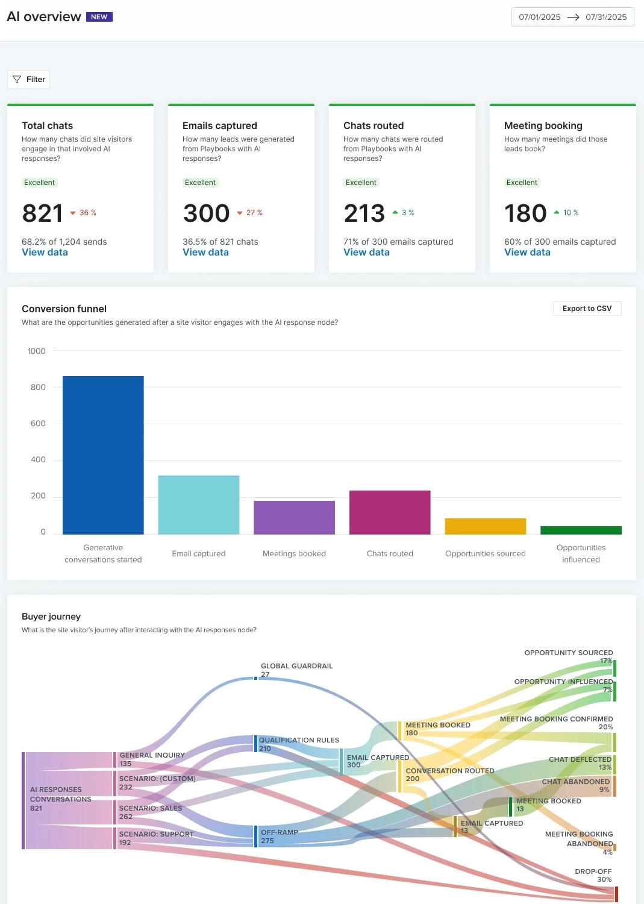Click the text '60% of 300 emails captured'
This screenshot has width=644, height=904.
(560, 242)
